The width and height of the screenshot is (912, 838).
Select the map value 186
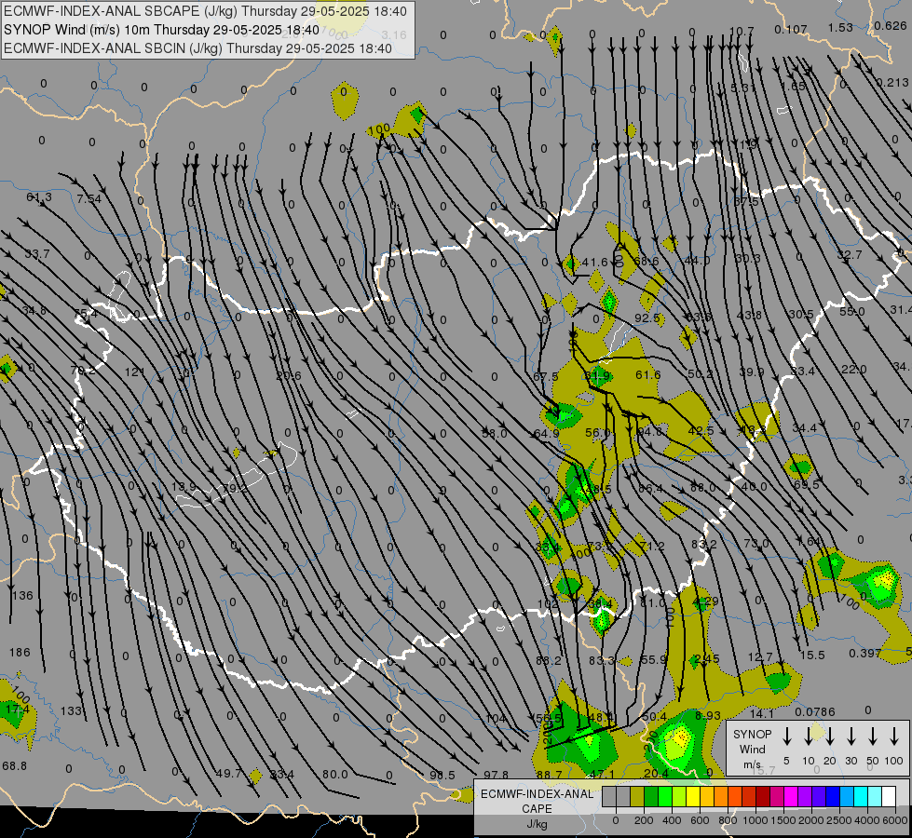click(20, 653)
